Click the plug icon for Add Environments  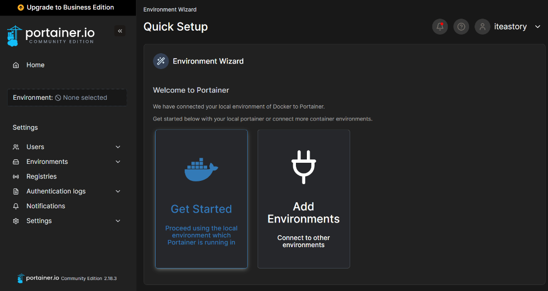tap(304, 167)
